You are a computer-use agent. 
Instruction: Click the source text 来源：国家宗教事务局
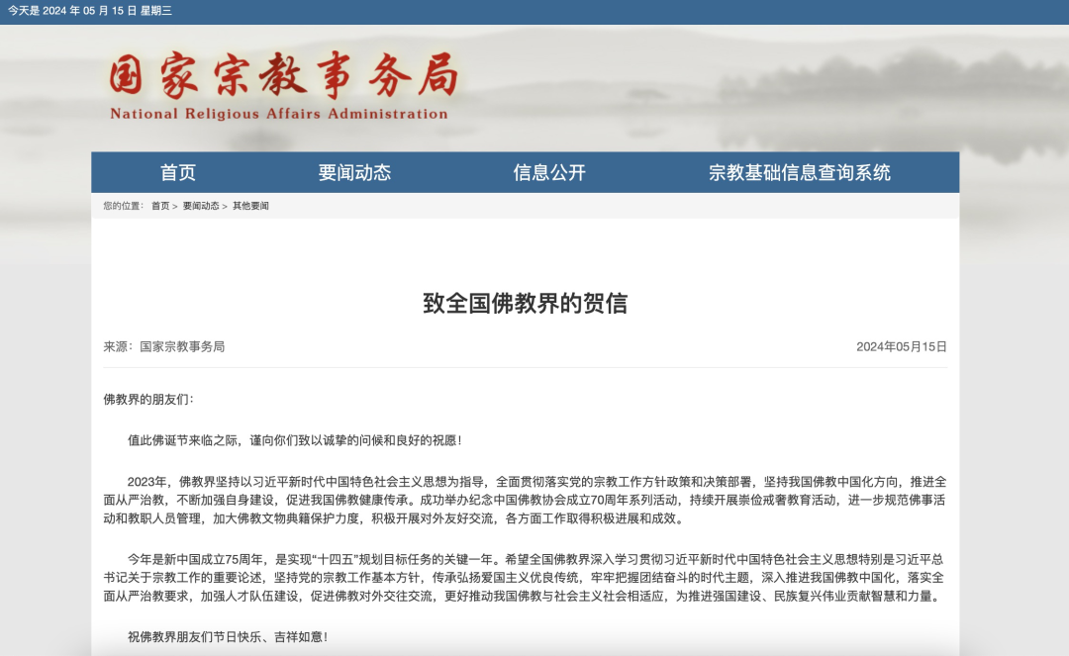(x=164, y=346)
